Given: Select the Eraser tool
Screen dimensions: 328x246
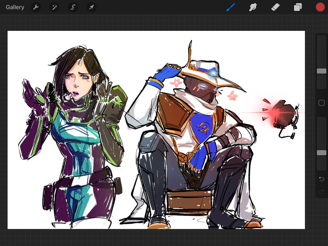Looking at the screenshot, I should 276,7.
